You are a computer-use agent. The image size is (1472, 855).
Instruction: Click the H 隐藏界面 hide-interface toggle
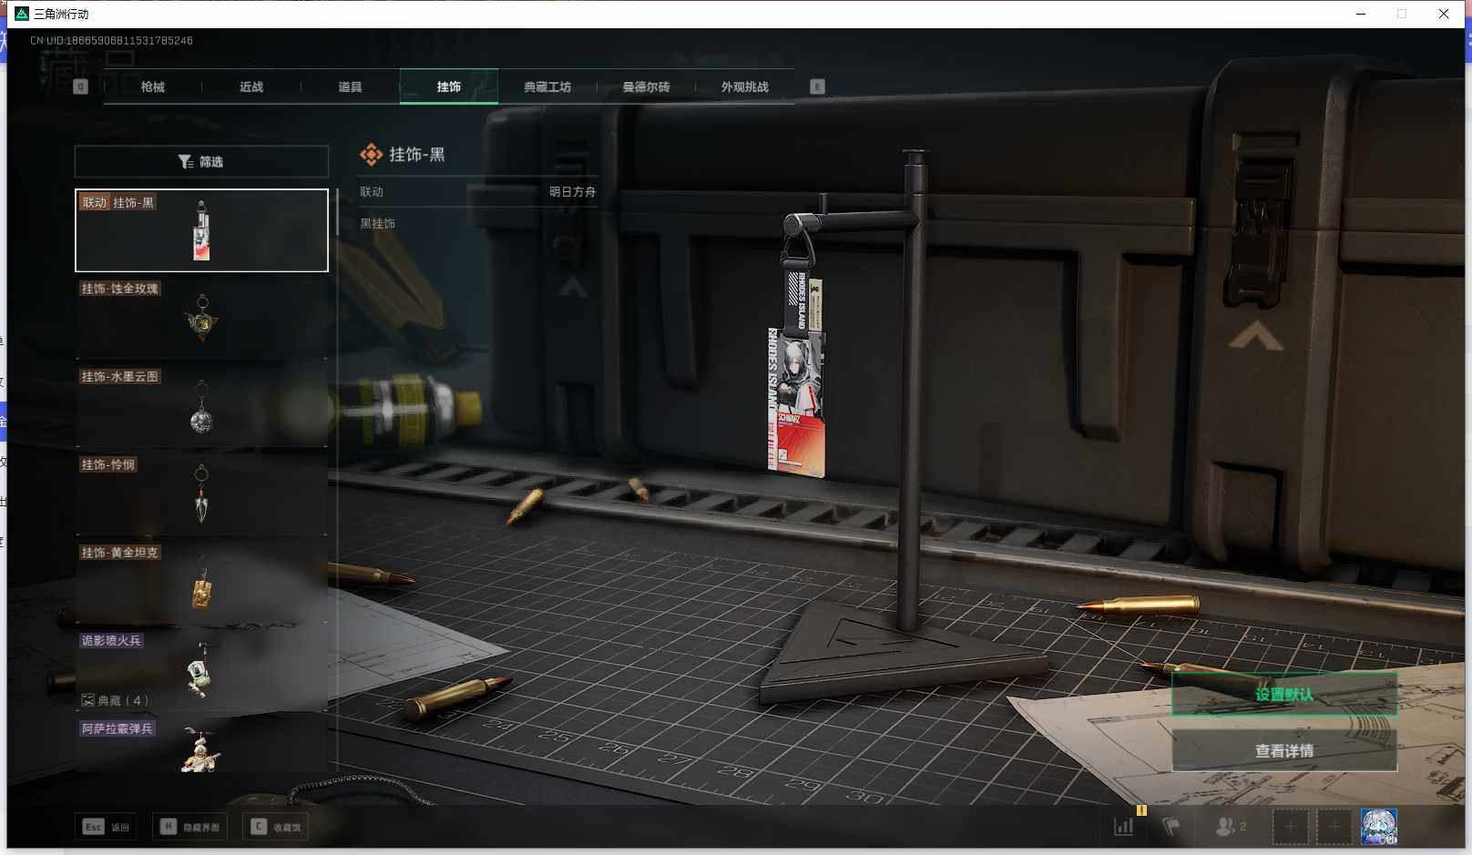[190, 826]
